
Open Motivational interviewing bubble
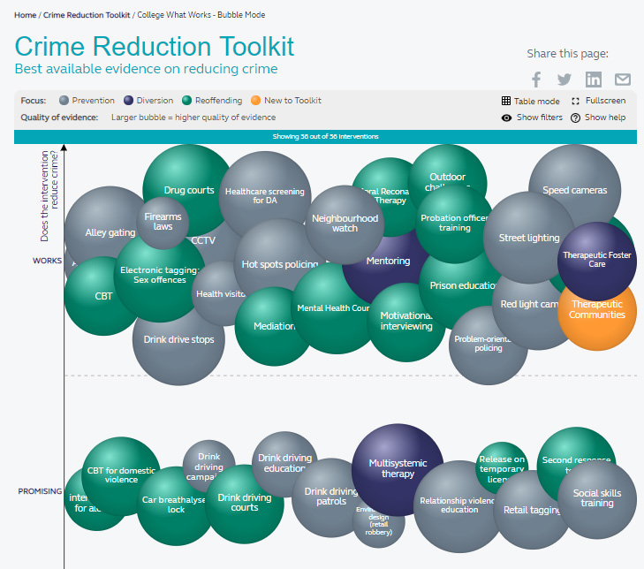tap(406, 324)
